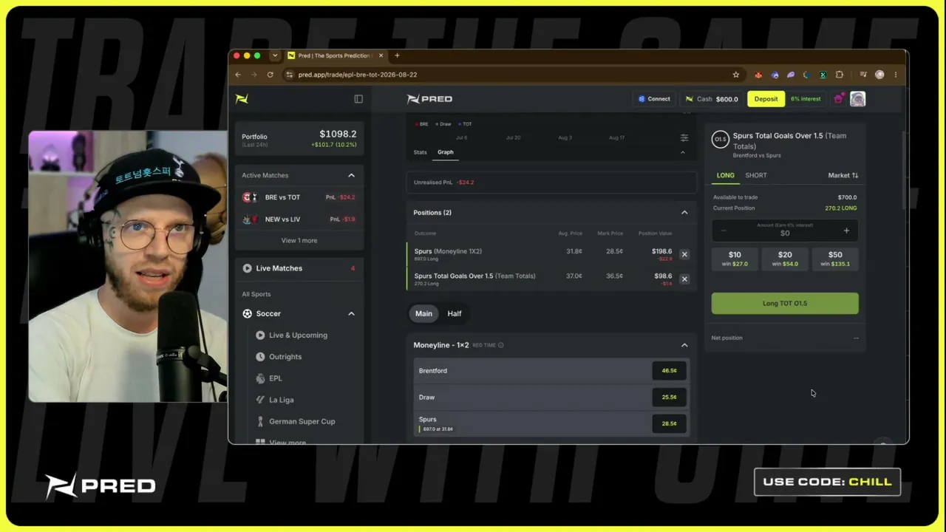Click the Connect wallet button

654,99
